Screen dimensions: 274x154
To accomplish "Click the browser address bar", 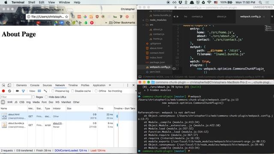I will tap(48, 17).
